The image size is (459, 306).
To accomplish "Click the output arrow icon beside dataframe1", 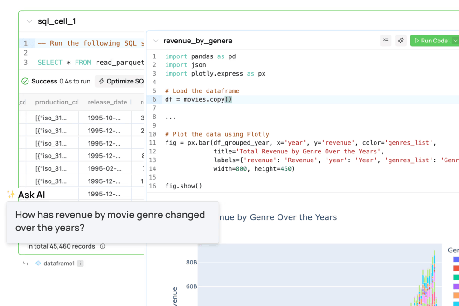I will click(26, 264).
